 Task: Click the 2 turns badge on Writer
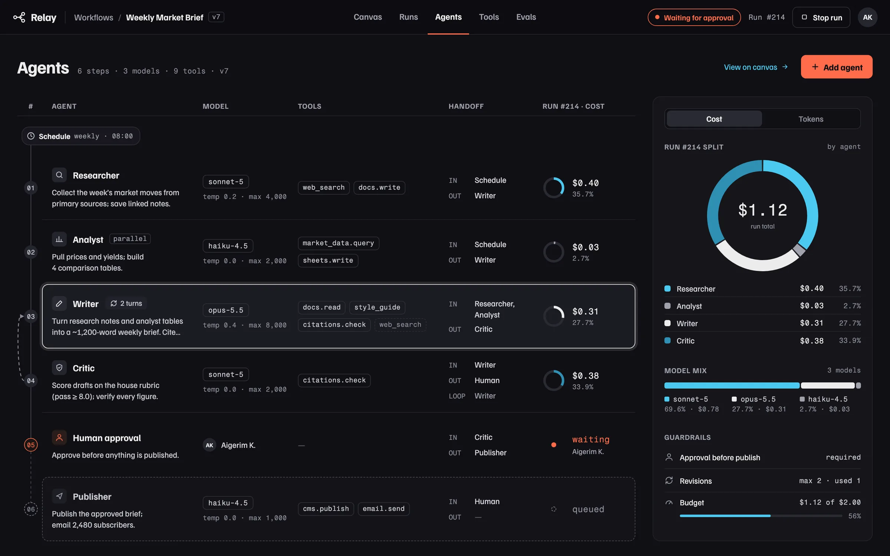pyautogui.click(x=126, y=304)
